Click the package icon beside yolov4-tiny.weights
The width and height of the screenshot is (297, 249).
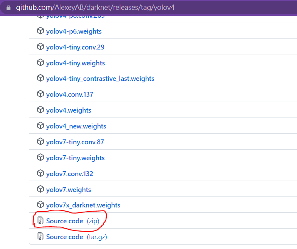click(x=40, y=62)
